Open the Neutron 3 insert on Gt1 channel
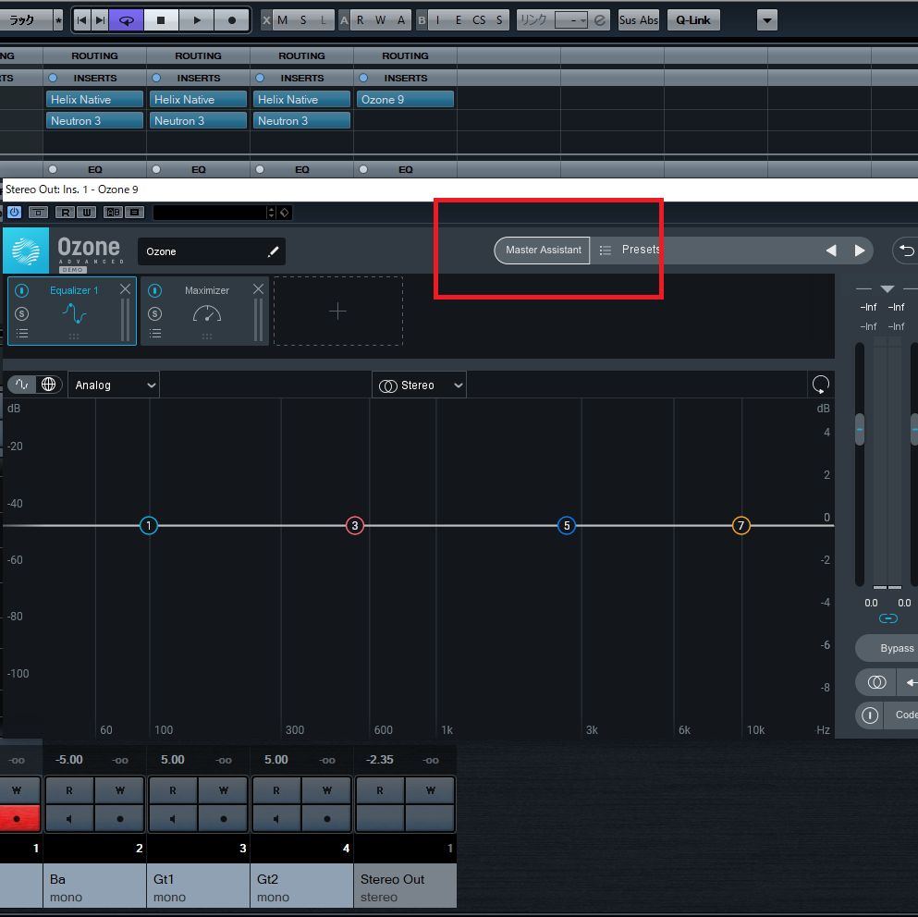This screenshot has height=917, width=918. pos(199,120)
